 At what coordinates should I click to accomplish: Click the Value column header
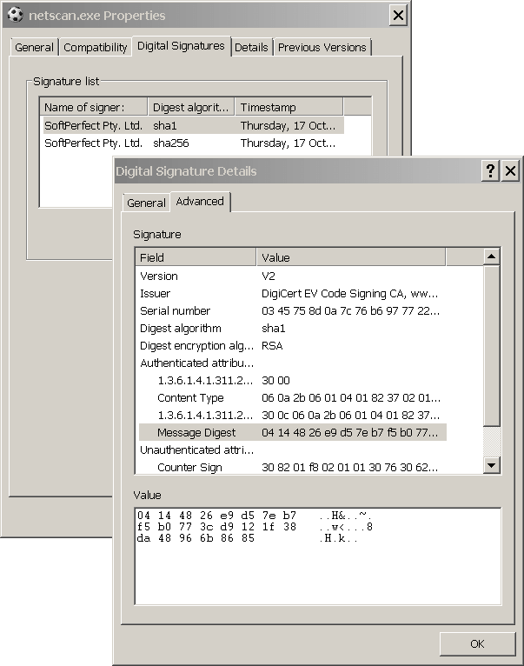pyautogui.click(x=351, y=257)
